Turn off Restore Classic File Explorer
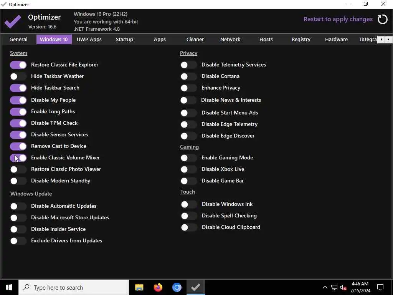Image resolution: width=393 pixels, height=295 pixels. pyautogui.click(x=18, y=65)
